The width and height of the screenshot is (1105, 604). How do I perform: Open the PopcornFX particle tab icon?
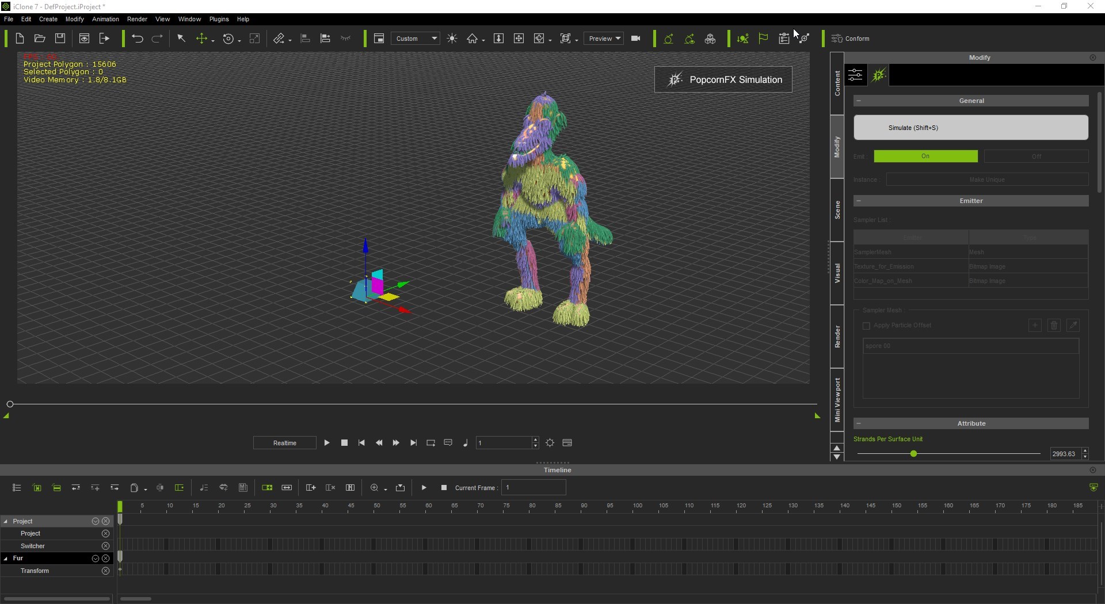879,75
